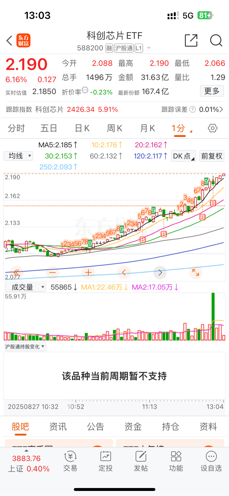This screenshot has width=229, height=496.
Task: Tap the MA2:17.05万 volume label
Action: click(x=155, y=287)
